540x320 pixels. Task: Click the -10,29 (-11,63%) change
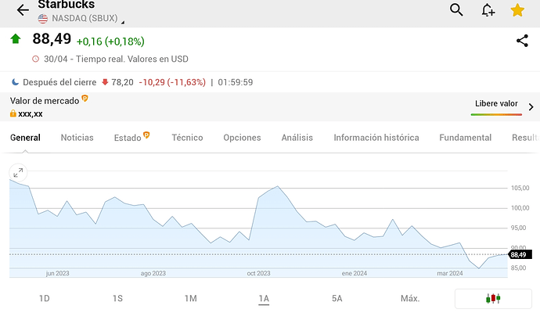point(172,82)
